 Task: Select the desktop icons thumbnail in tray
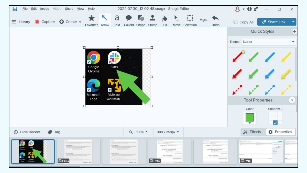coord(33,151)
